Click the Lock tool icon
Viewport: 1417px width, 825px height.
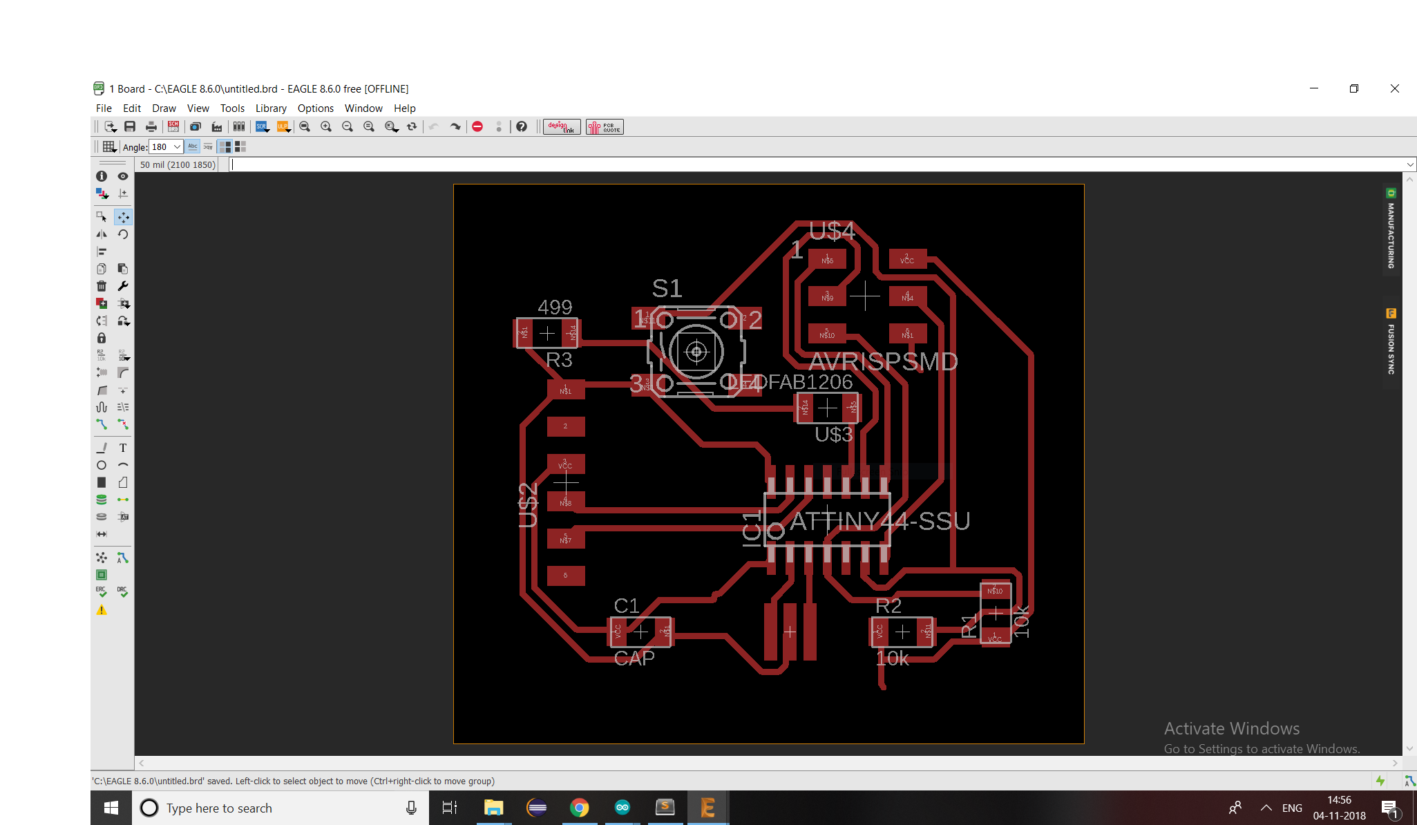tap(102, 338)
